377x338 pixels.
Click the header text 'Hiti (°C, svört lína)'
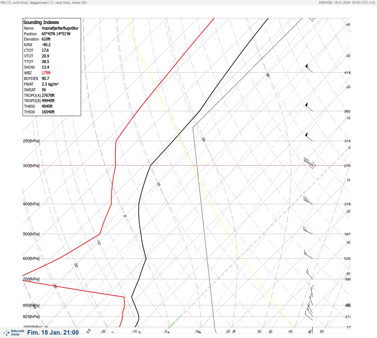(14, 2)
